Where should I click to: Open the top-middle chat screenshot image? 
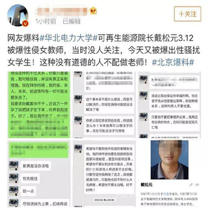coord(104,105)
